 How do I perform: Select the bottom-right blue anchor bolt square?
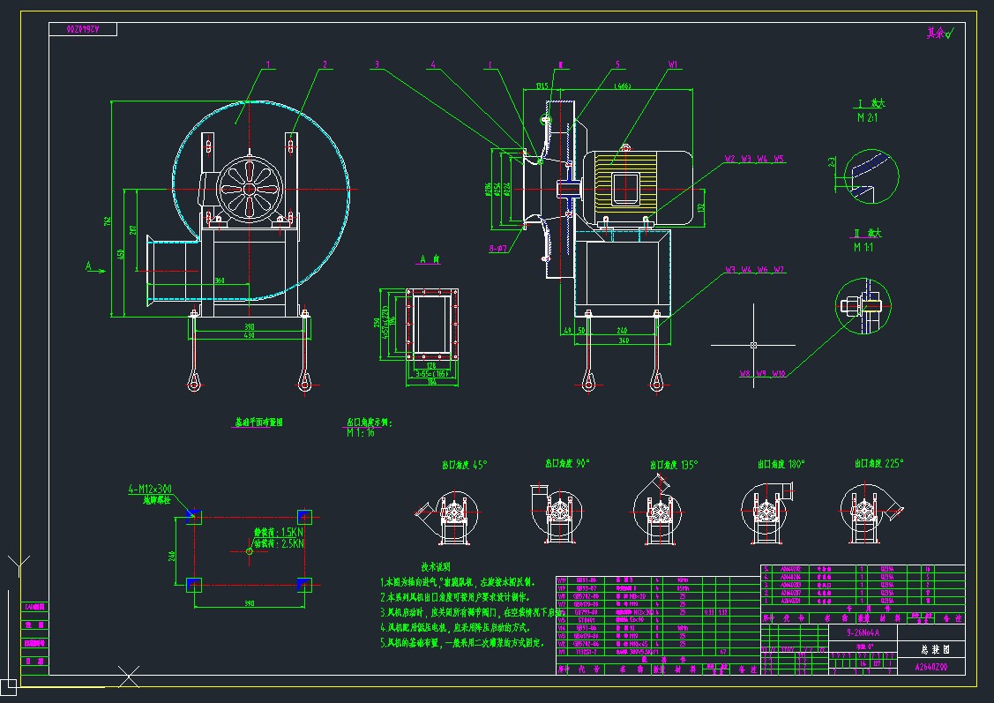tap(304, 584)
